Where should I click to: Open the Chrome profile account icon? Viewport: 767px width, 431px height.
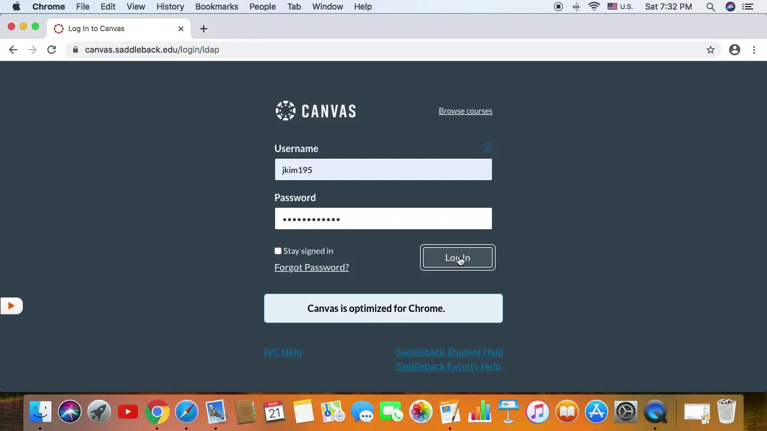point(735,50)
